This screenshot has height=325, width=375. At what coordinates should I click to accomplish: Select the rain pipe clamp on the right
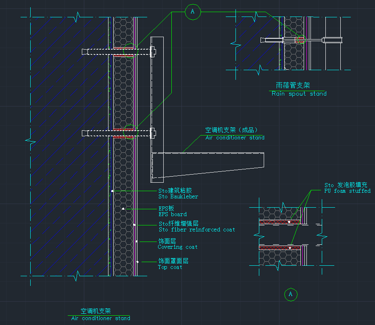click(x=333, y=40)
